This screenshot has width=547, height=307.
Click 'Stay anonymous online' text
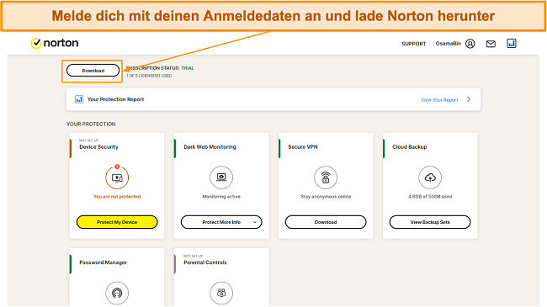click(x=326, y=197)
